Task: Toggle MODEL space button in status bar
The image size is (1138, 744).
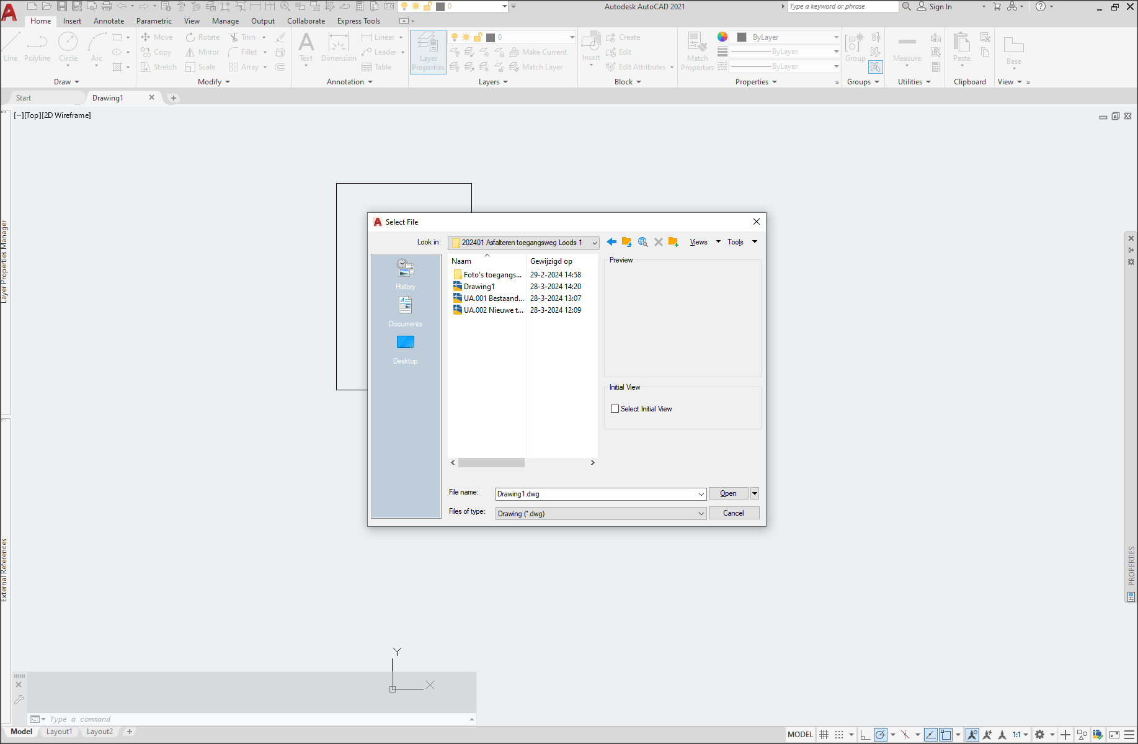Action: [x=800, y=735]
